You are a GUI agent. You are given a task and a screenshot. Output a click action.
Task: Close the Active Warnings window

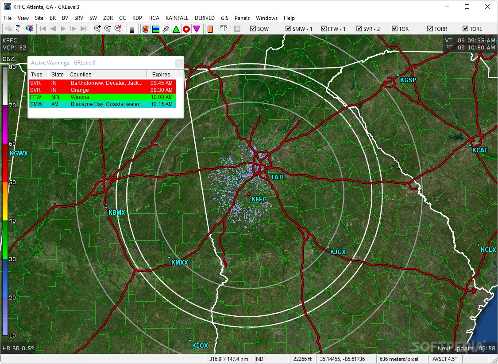point(179,63)
